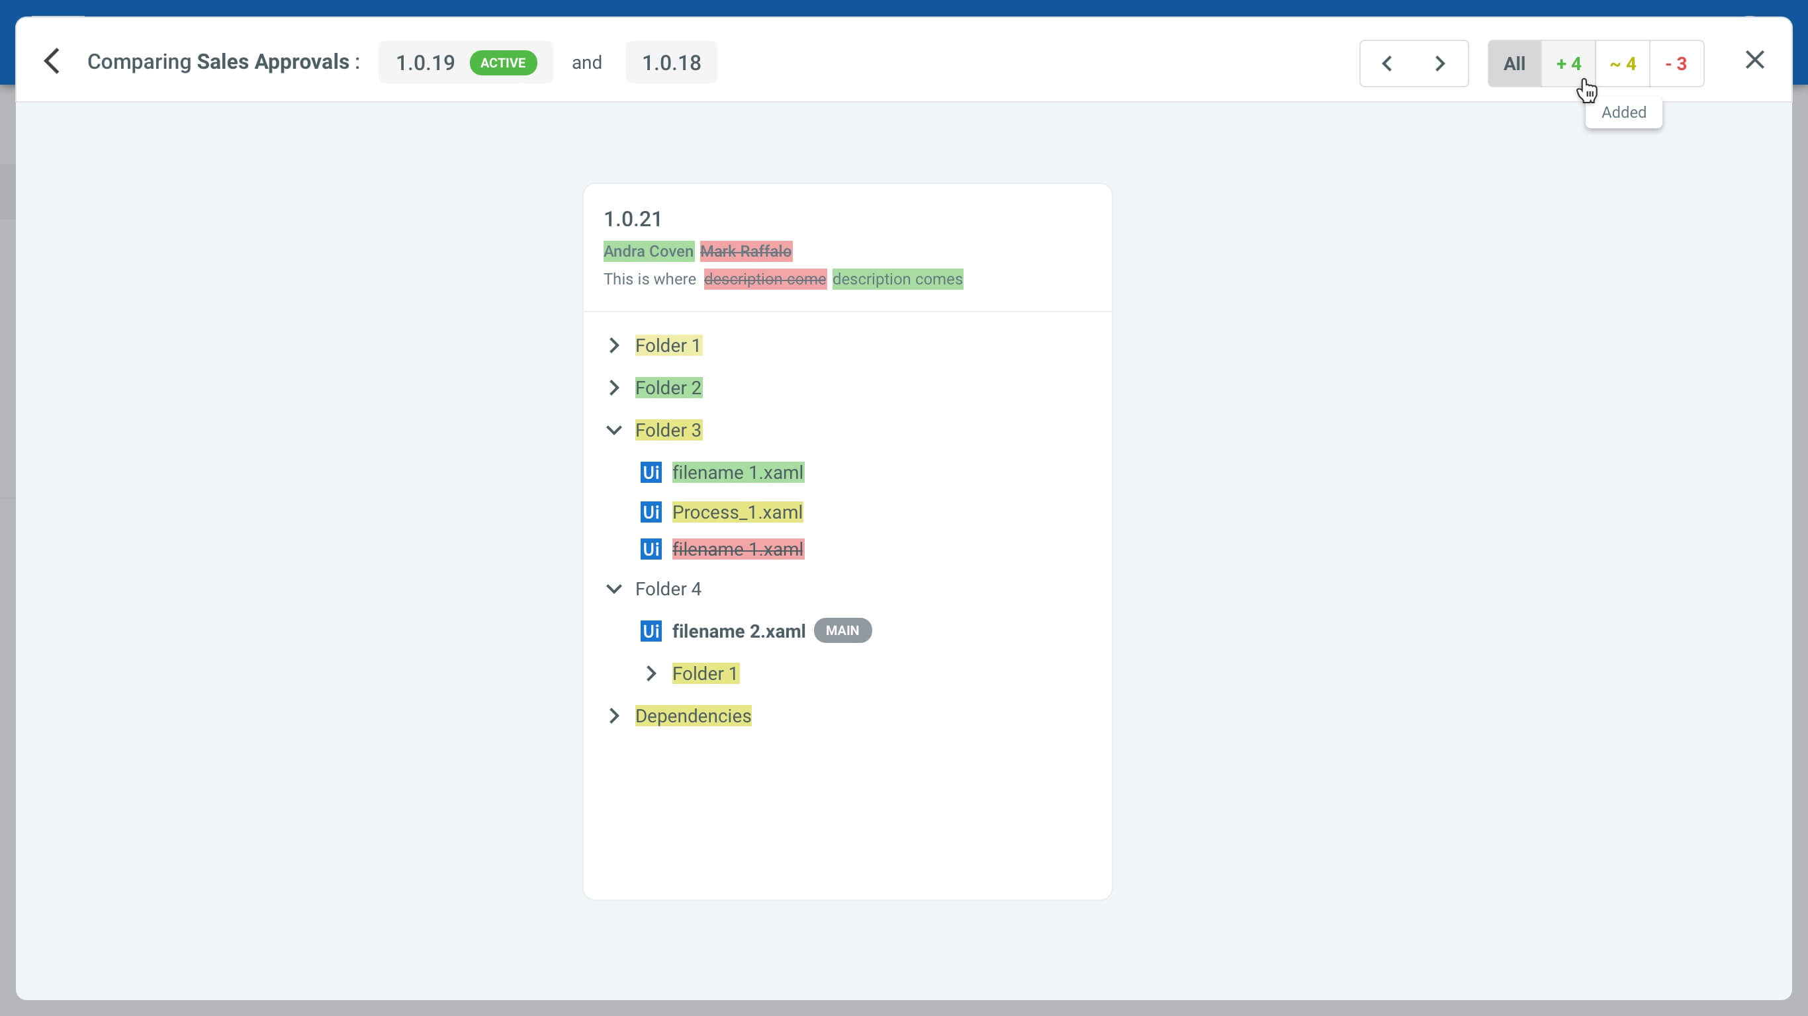
Task: Click the UiPath icon next to Process_1.xaml
Action: pos(652,511)
